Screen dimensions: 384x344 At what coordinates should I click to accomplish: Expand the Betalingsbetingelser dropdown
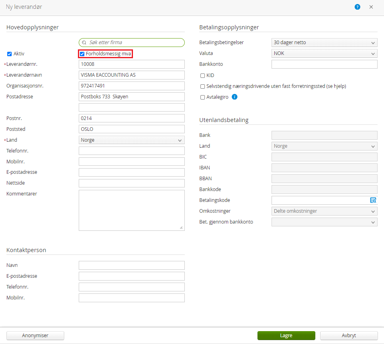tap(324, 43)
